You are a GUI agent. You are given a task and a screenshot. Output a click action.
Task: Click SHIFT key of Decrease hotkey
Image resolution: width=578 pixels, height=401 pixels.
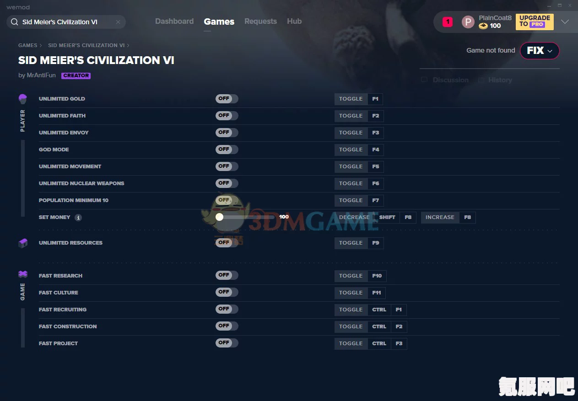(x=387, y=217)
